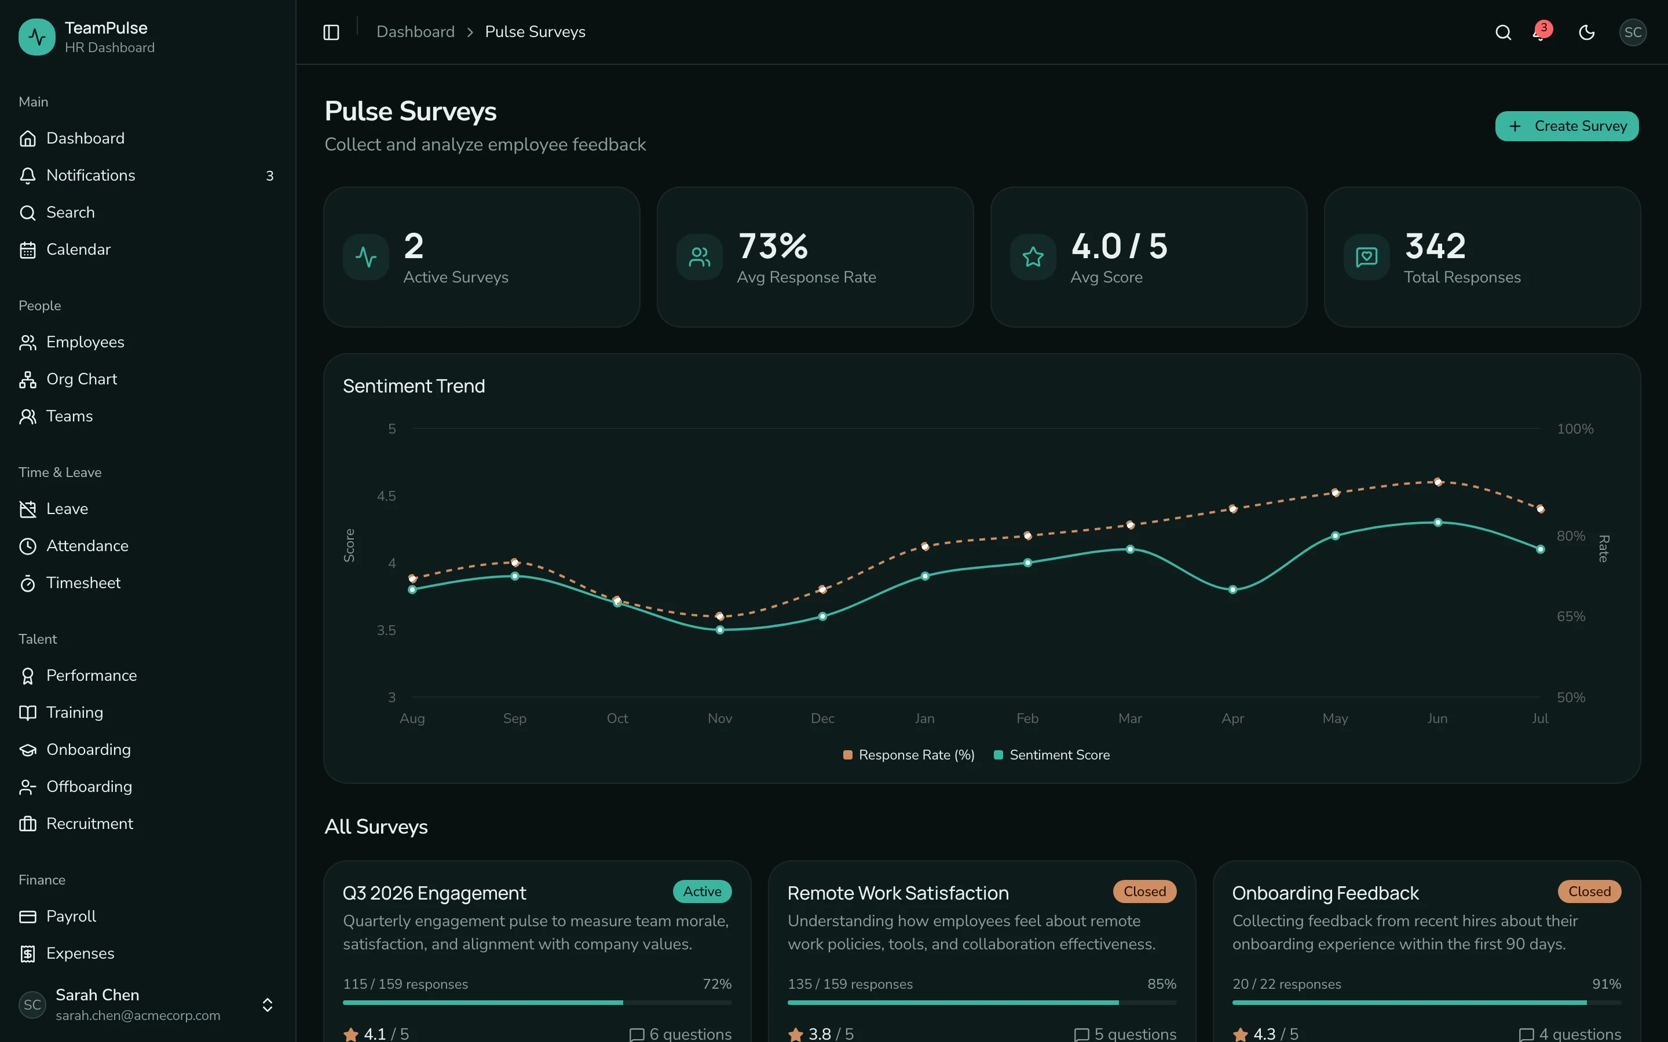Toggle the sidebar panel icon
Image resolution: width=1668 pixels, height=1042 pixels.
(331, 32)
